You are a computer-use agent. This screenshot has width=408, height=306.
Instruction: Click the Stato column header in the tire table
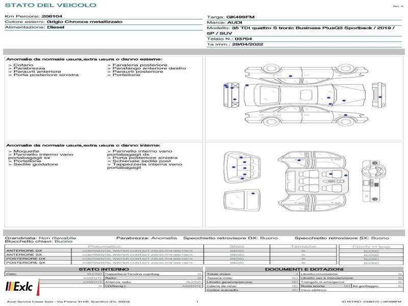coord(237,246)
